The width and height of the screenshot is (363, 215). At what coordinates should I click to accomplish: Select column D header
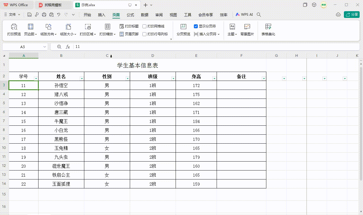point(153,56)
